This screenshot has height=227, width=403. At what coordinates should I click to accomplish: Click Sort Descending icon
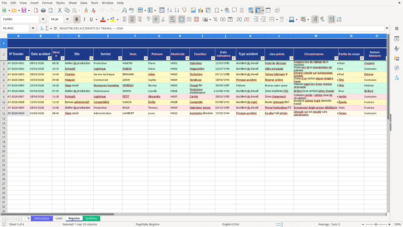pos(177,10)
